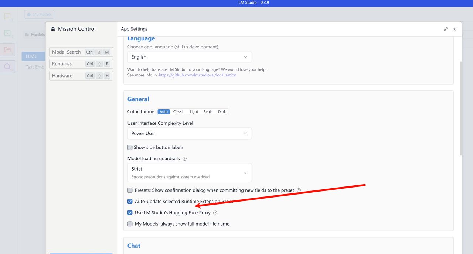Screen dimensions: 473x254
Task: Open the My Models folder sidebar icon
Action: [x=7, y=50]
